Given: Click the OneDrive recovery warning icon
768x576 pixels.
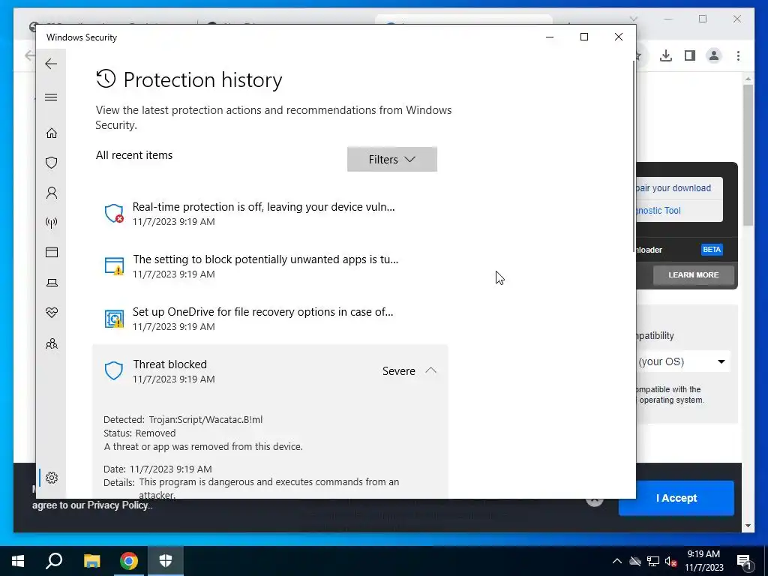Looking at the screenshot, I should (114, 318).
